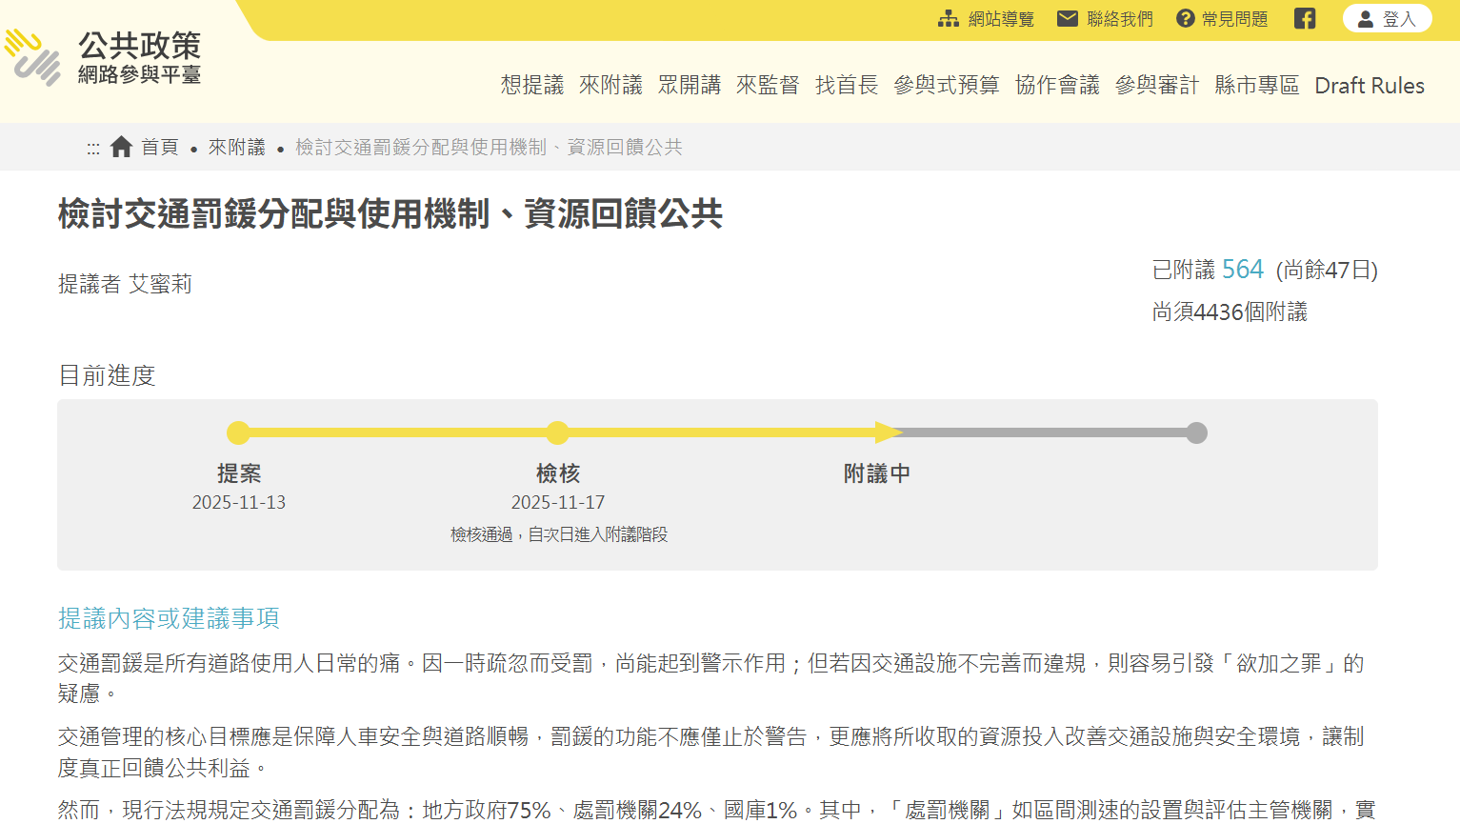Click the Draft Rules menu entry
This screenshot has width=1460, height=824.
pos(1370,85)
